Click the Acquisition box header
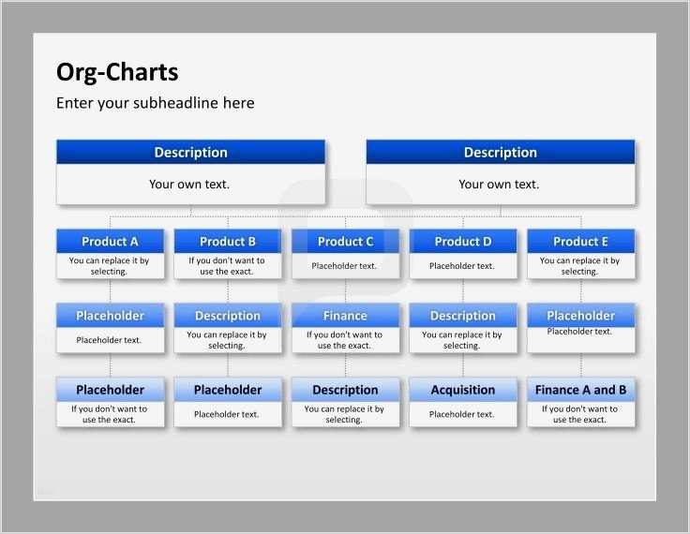The height and width of the screenshot is (534, 690). tap(463, 390)
